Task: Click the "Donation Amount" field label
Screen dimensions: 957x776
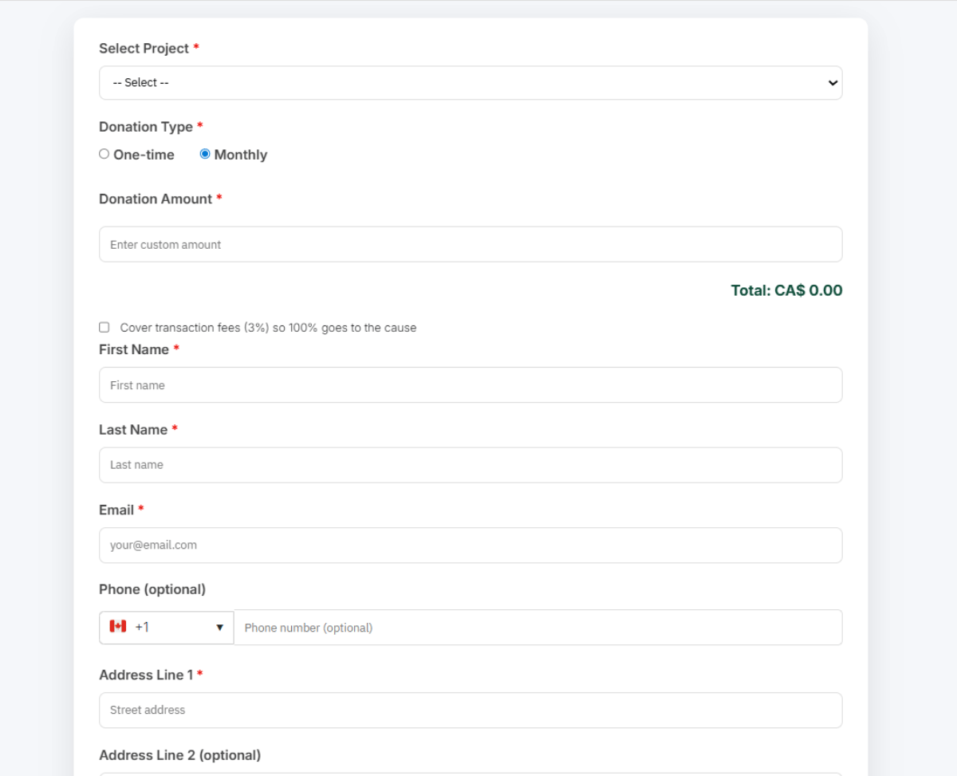Action: [x=156, y=199]
